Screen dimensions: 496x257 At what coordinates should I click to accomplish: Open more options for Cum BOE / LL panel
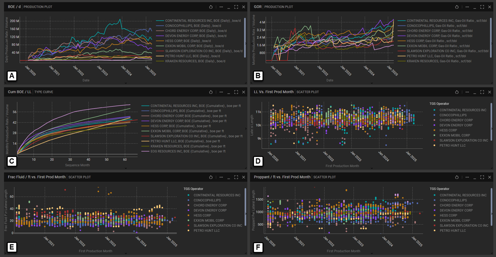click(x=221, y=92)
